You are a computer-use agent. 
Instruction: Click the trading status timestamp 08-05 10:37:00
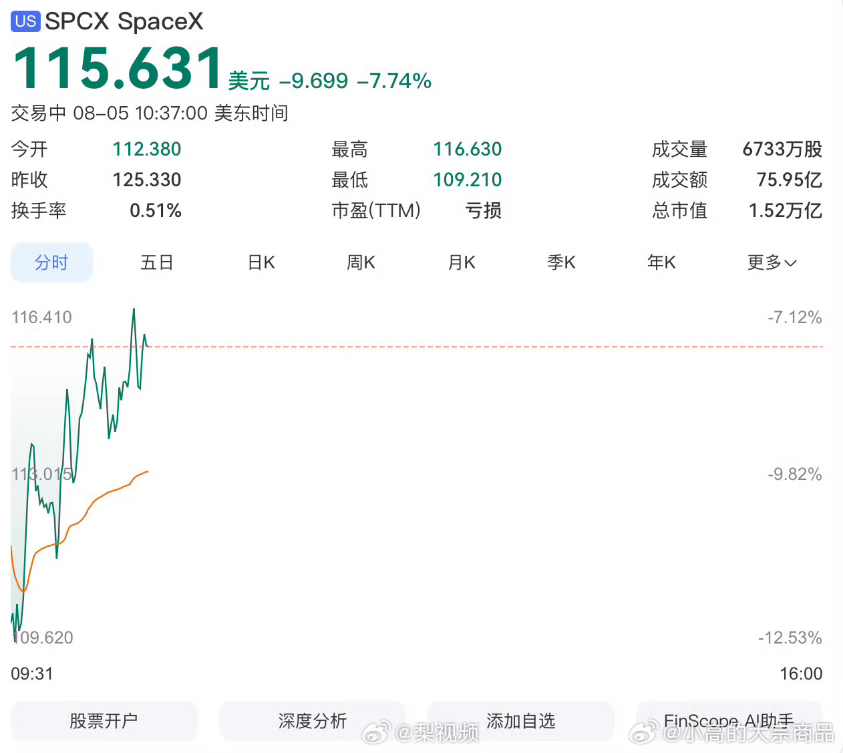point(140,113)
